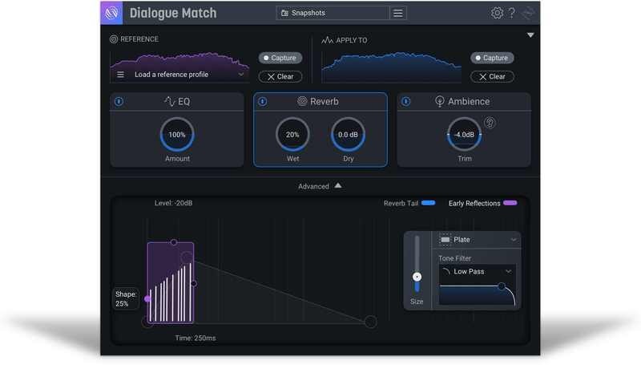Screen dimensions: 641x365
Task: Collapse the Advanced panel
Action: coord(337,185)
